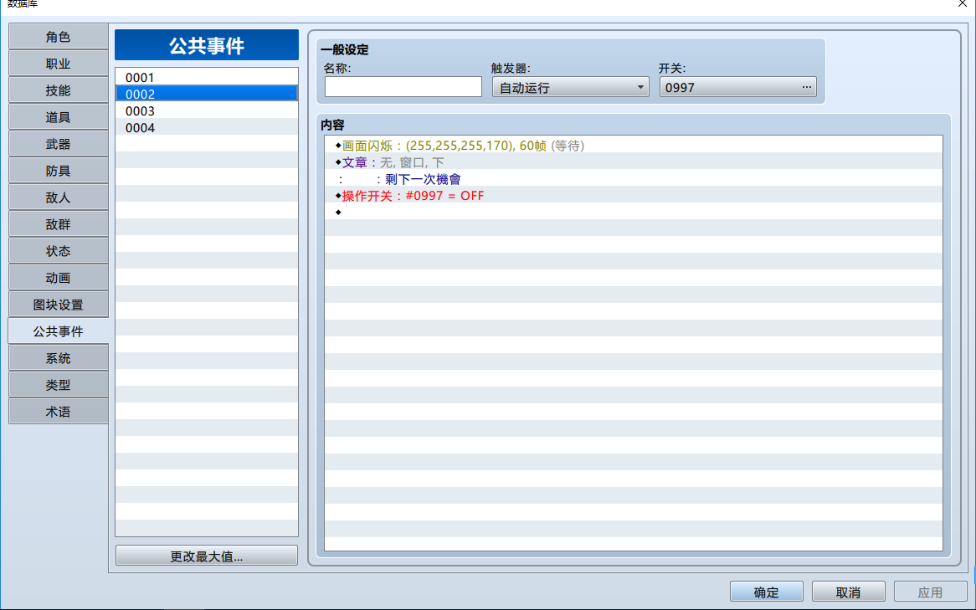Select the 操作开关 #0997 = OFF command
Screen dimensions: 976x610
point(633,196)
